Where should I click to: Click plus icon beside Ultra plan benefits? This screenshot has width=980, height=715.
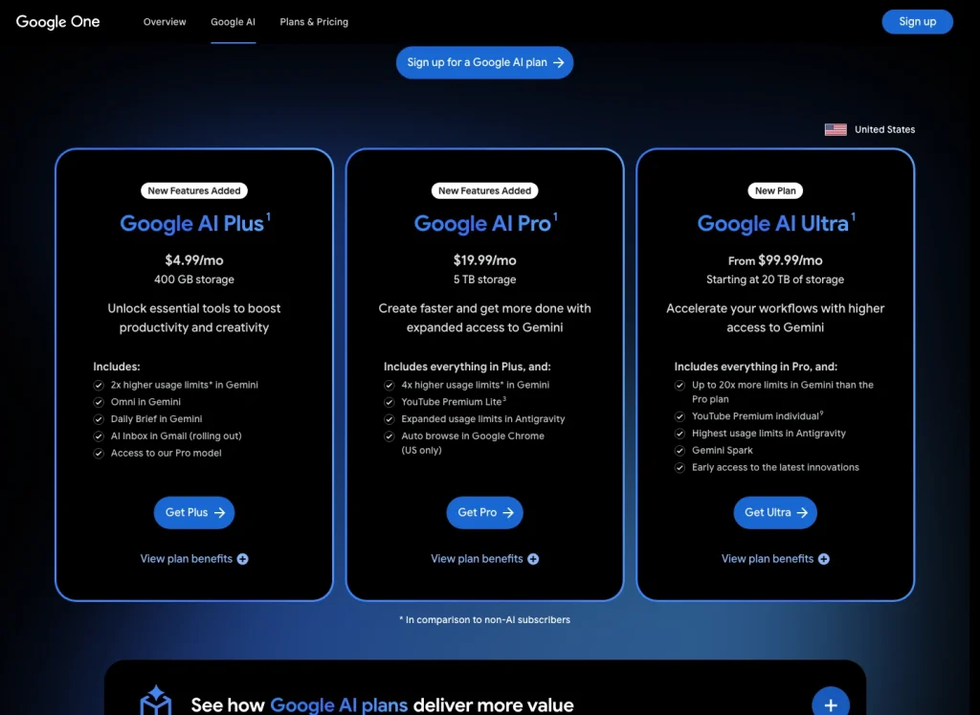(824, 559)
